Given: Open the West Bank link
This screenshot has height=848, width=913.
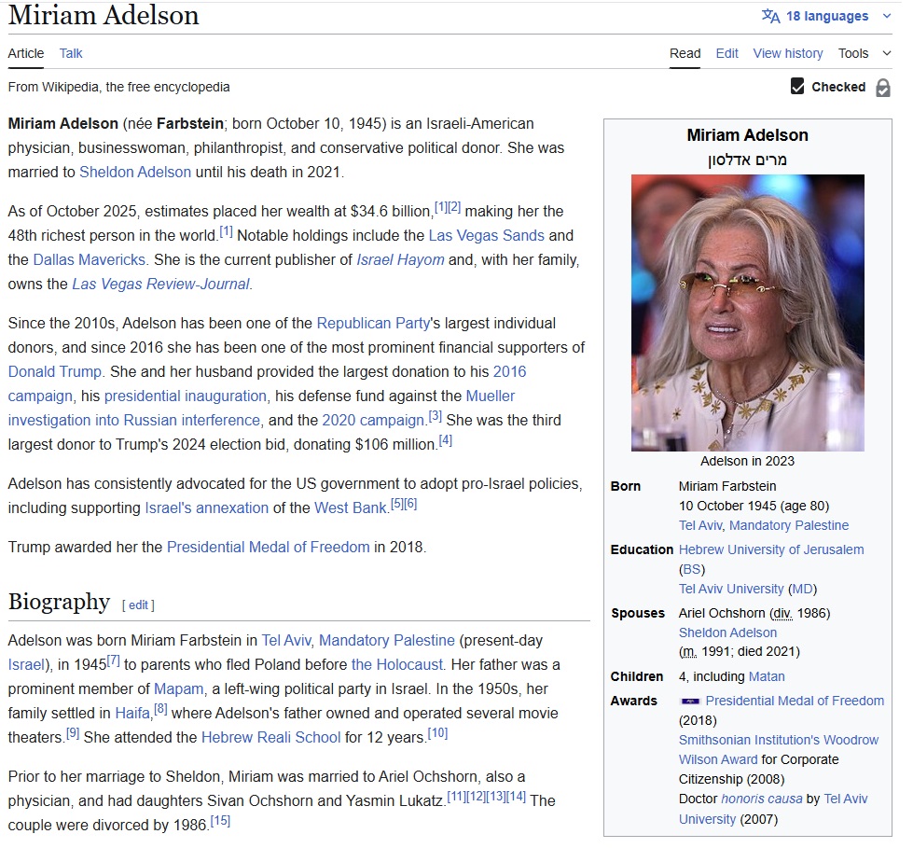Looking at the screenshot, I should tap(351, 507).
